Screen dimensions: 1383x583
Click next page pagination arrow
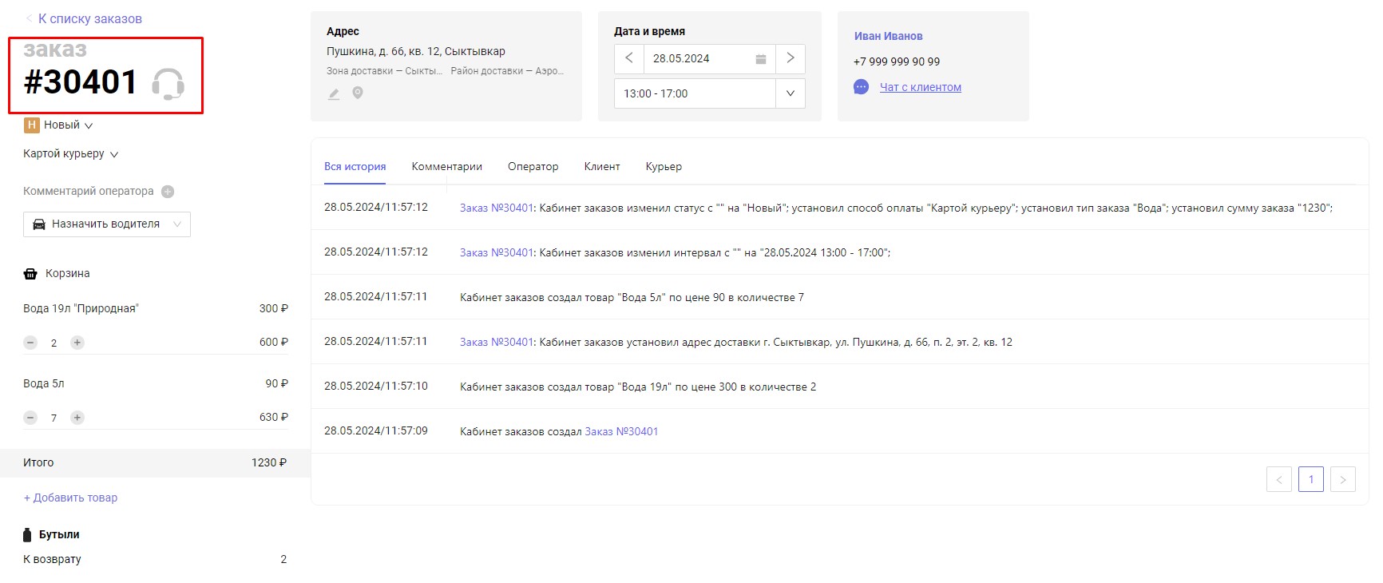pos(1343,479)
